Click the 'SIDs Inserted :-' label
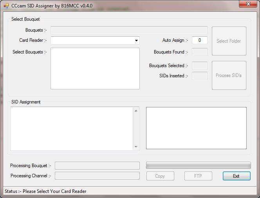The height and width of the screenshot is (198, 260). click(174, 76)
